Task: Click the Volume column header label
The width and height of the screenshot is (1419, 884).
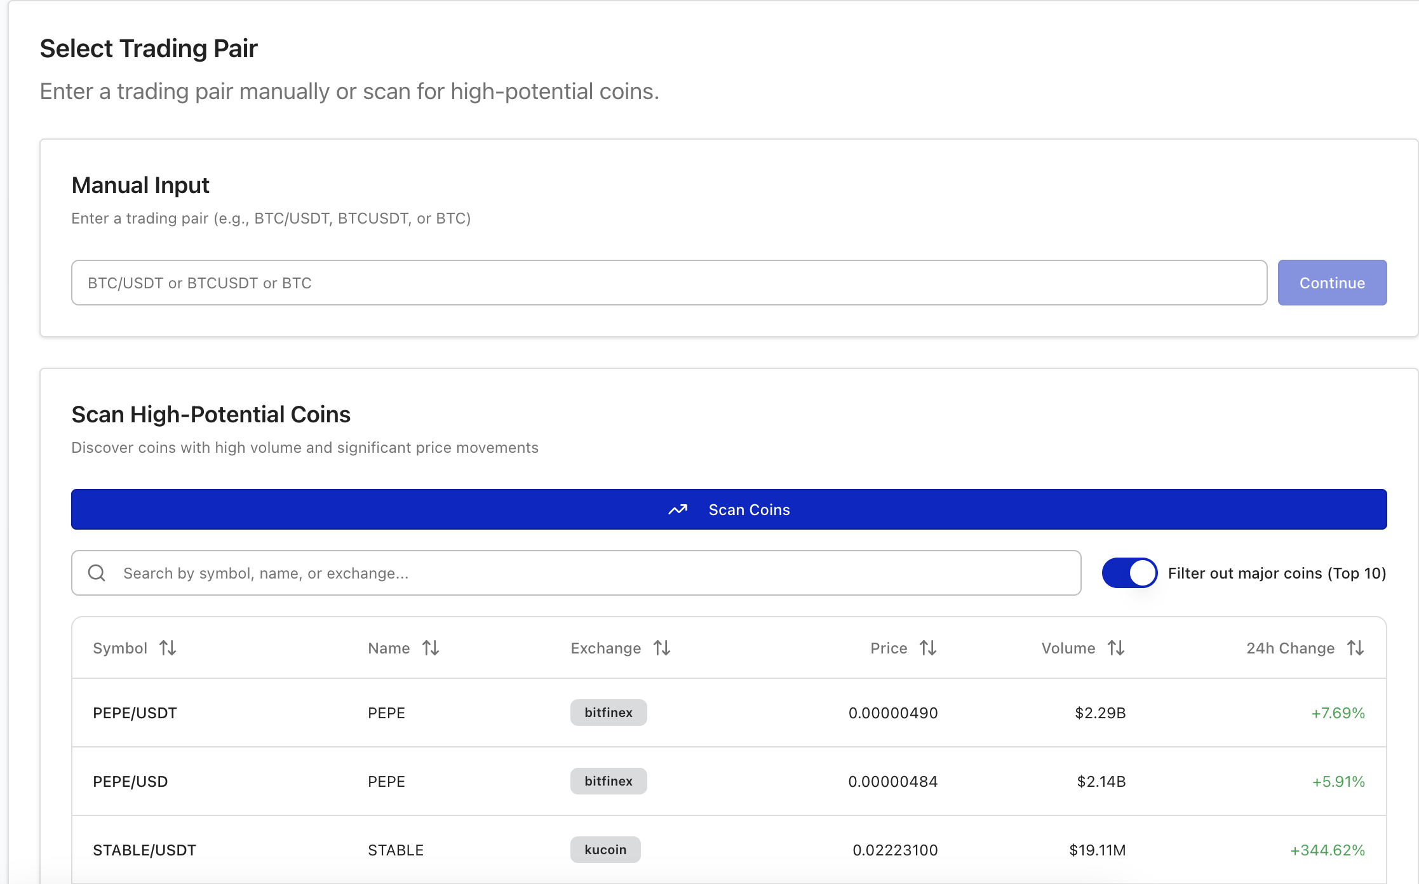Action: coord(1068,648)
